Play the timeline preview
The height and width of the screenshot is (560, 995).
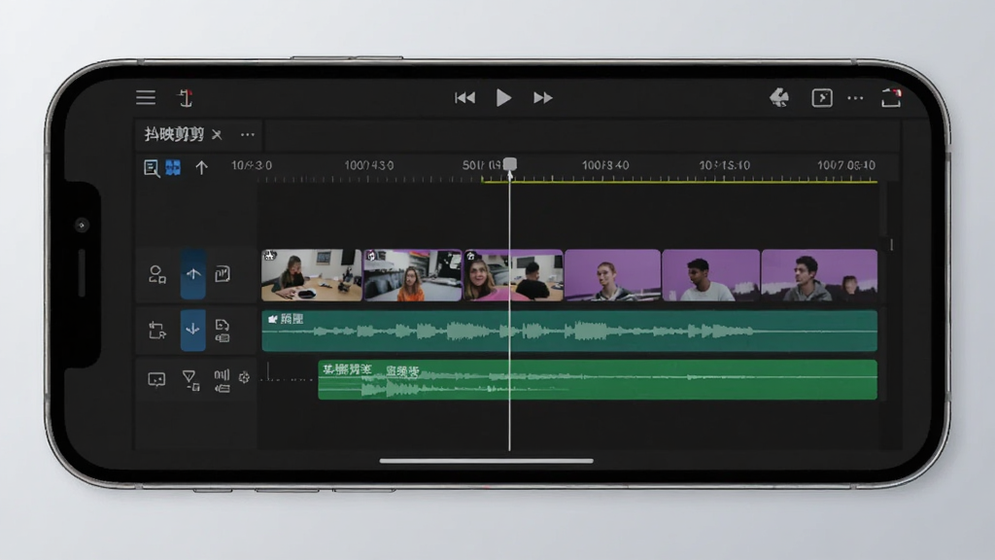click(504, 98)
